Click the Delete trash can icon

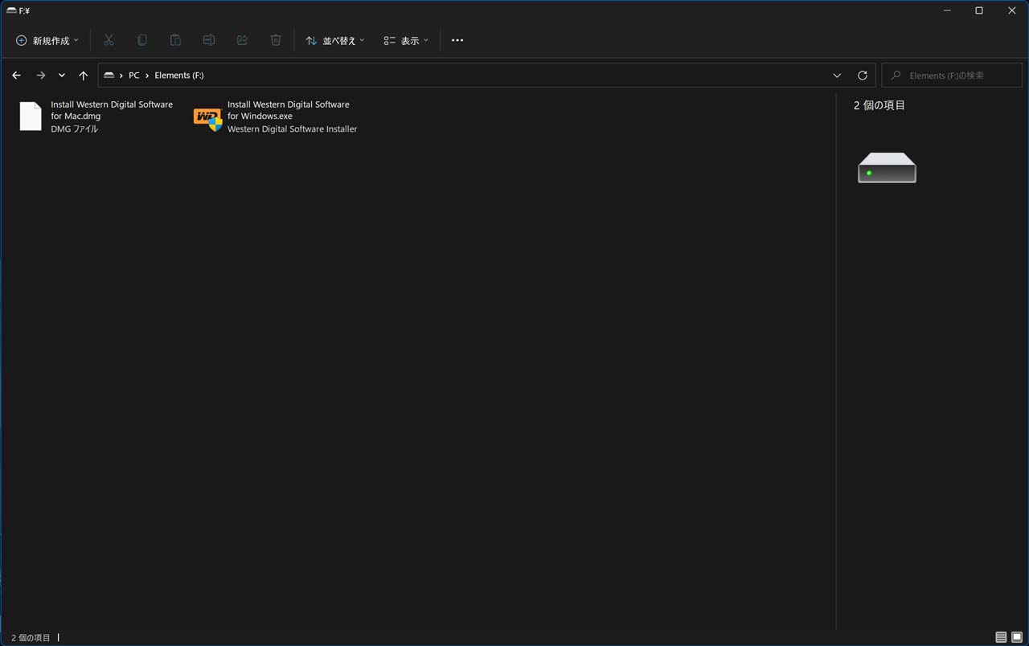click(x=276, y=40)
